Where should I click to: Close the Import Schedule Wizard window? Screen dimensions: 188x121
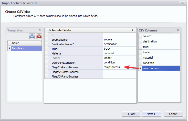182,3
